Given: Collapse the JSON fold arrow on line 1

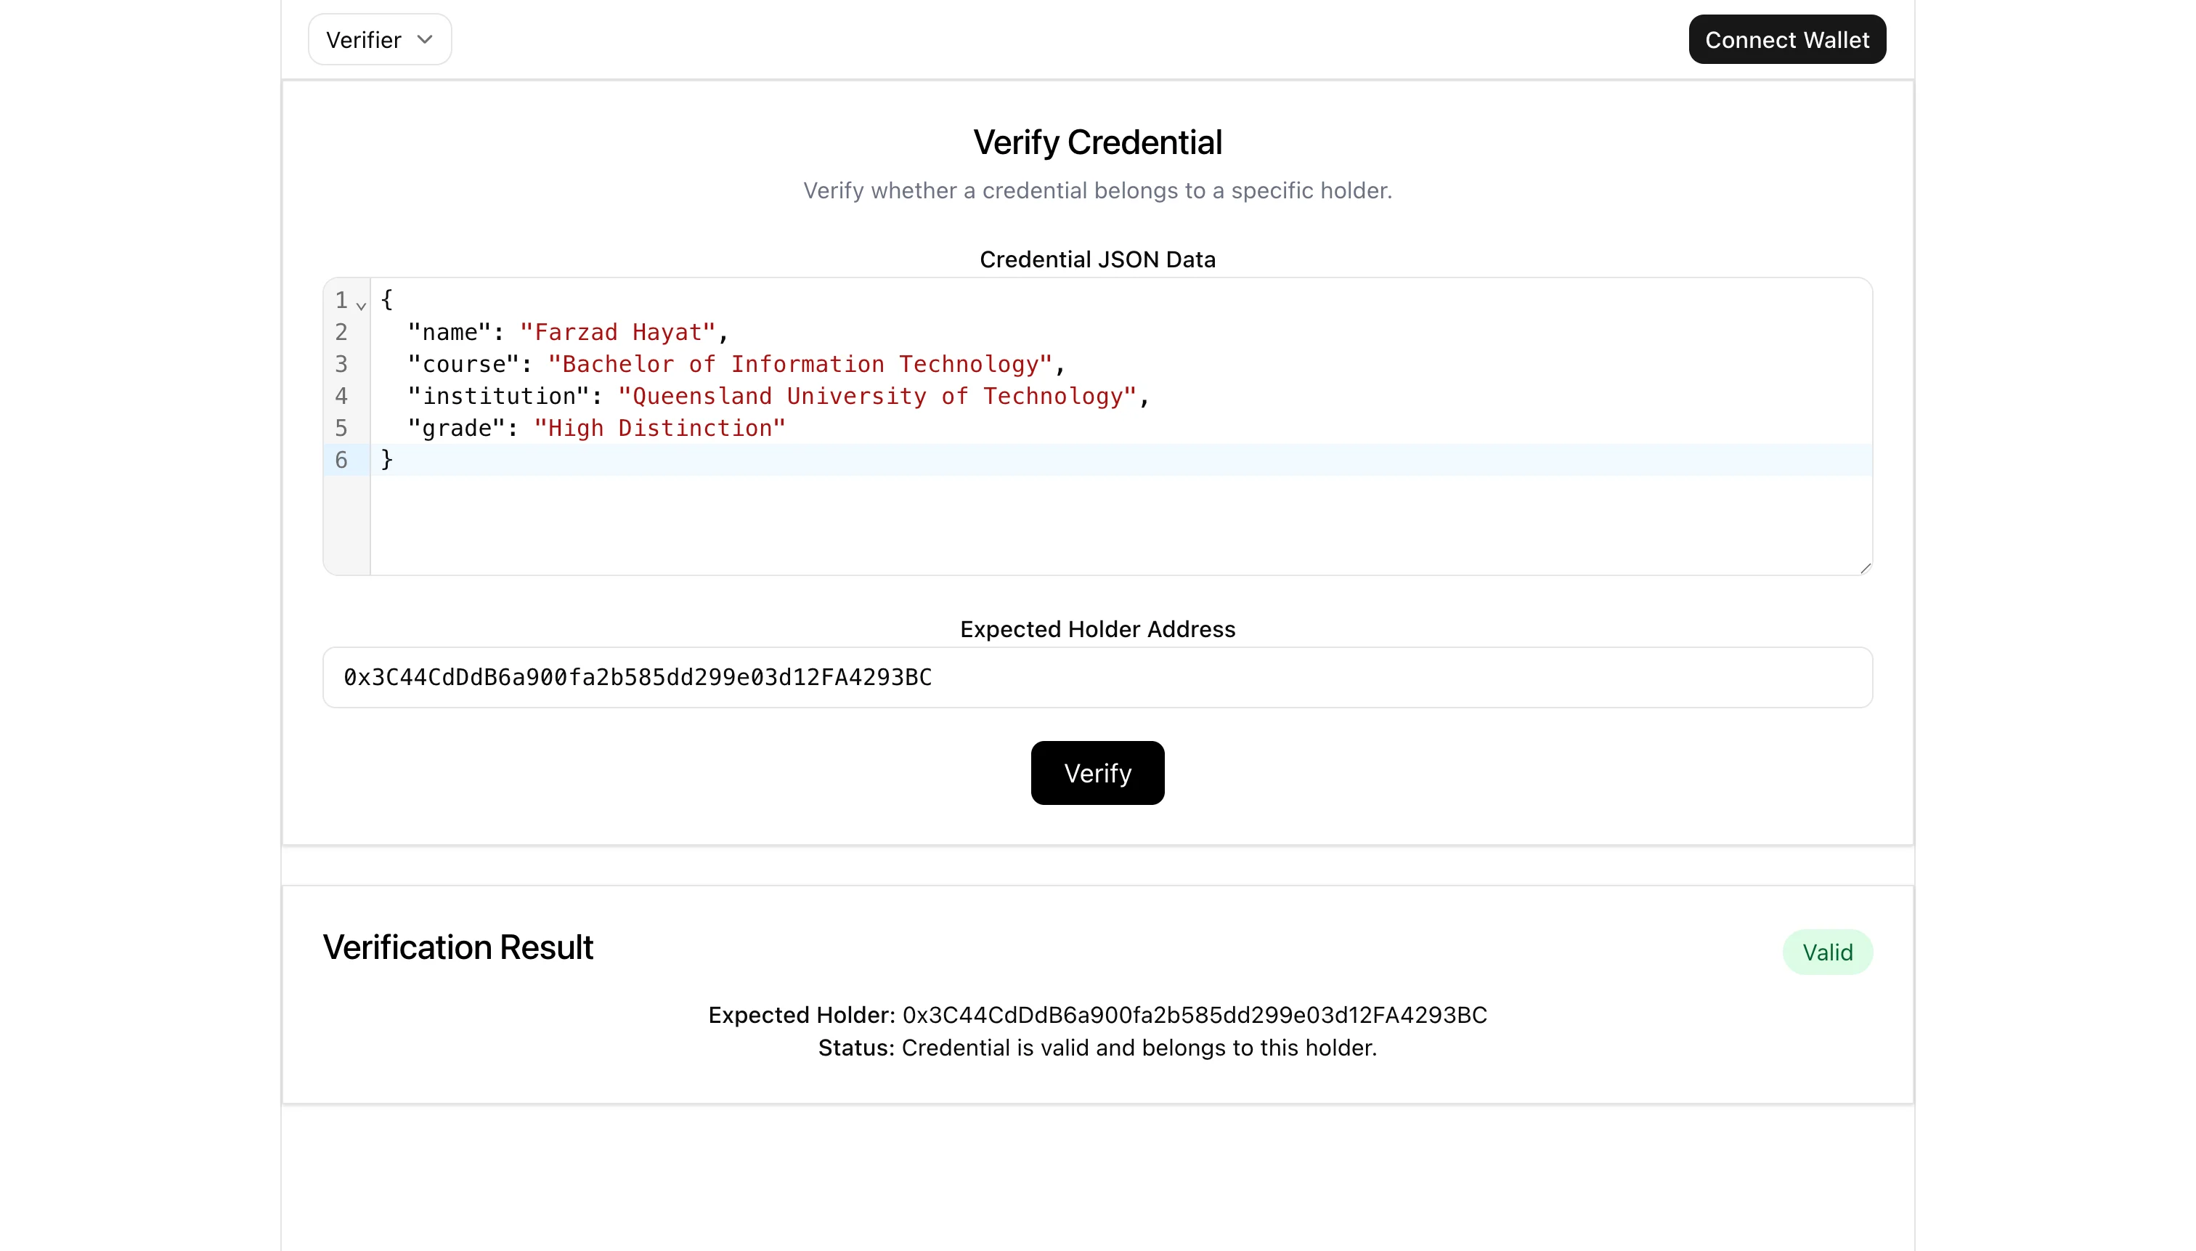Looking at the screenshot, I should (361, 305).
